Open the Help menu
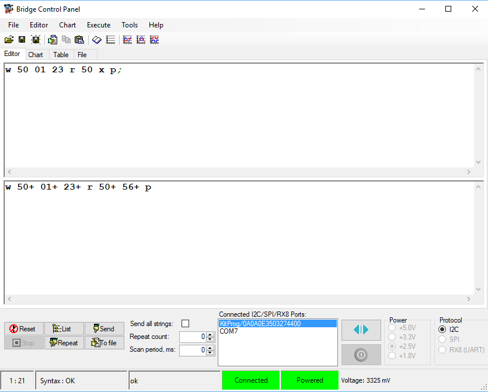Screen dimensions: 488x392 coord(156,25)
